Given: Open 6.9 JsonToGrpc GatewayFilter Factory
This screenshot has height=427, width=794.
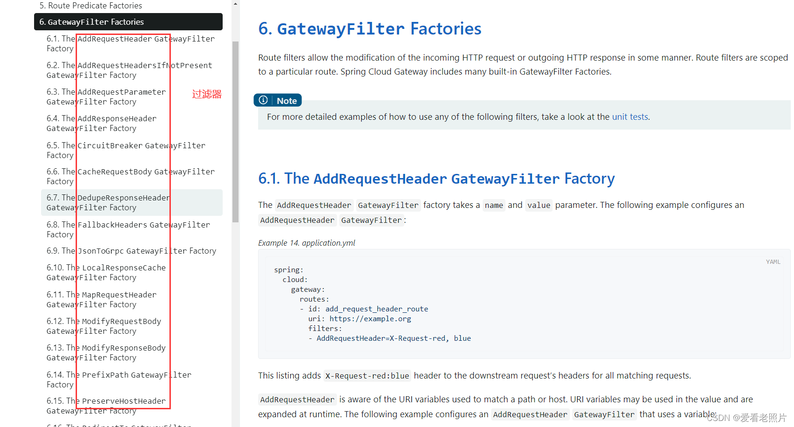Looking at the screenshot, I should point(131,251).
